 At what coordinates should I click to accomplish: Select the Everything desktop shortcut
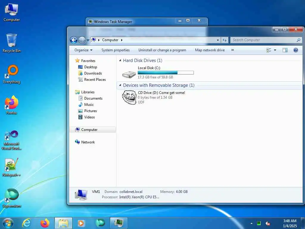(x=12, y=74)
